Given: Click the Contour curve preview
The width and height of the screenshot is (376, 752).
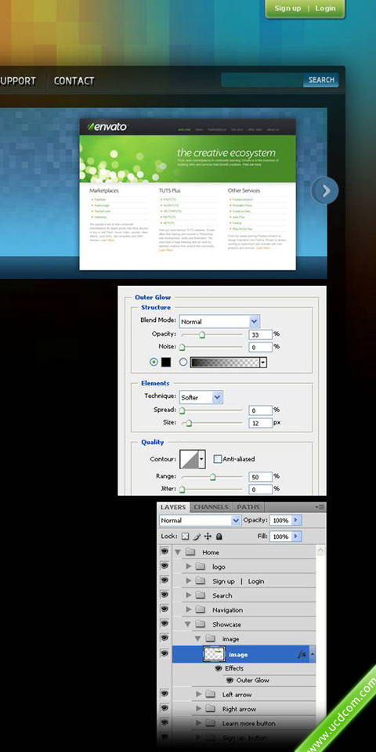Looking at the screenshot, I should [190, 460].
